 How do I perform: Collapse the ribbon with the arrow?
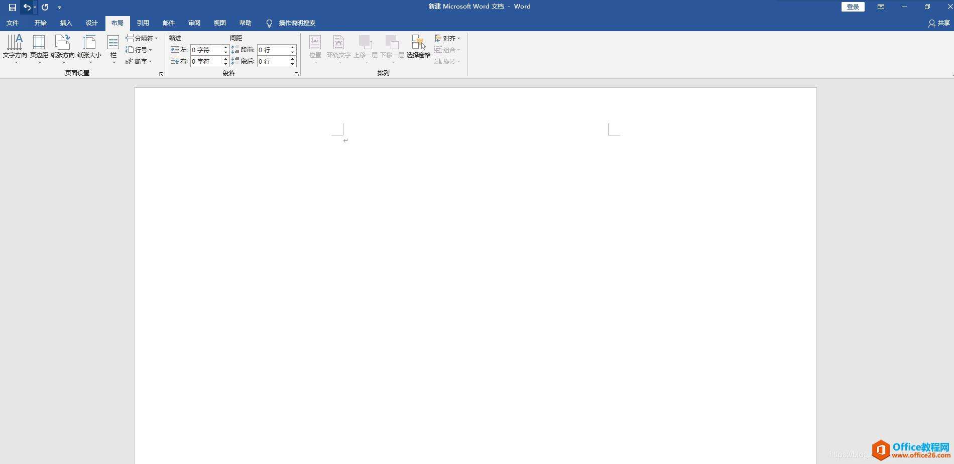[x=952, y=75]
